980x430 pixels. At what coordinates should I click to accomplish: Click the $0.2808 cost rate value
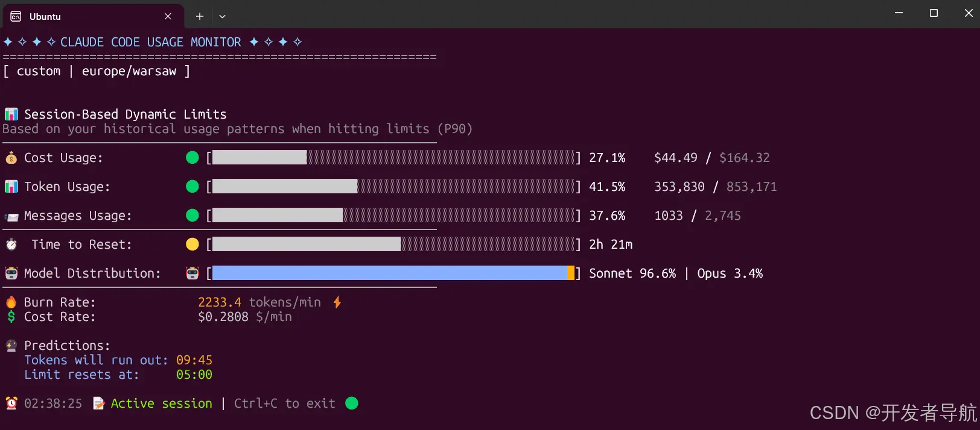[223, 317]
